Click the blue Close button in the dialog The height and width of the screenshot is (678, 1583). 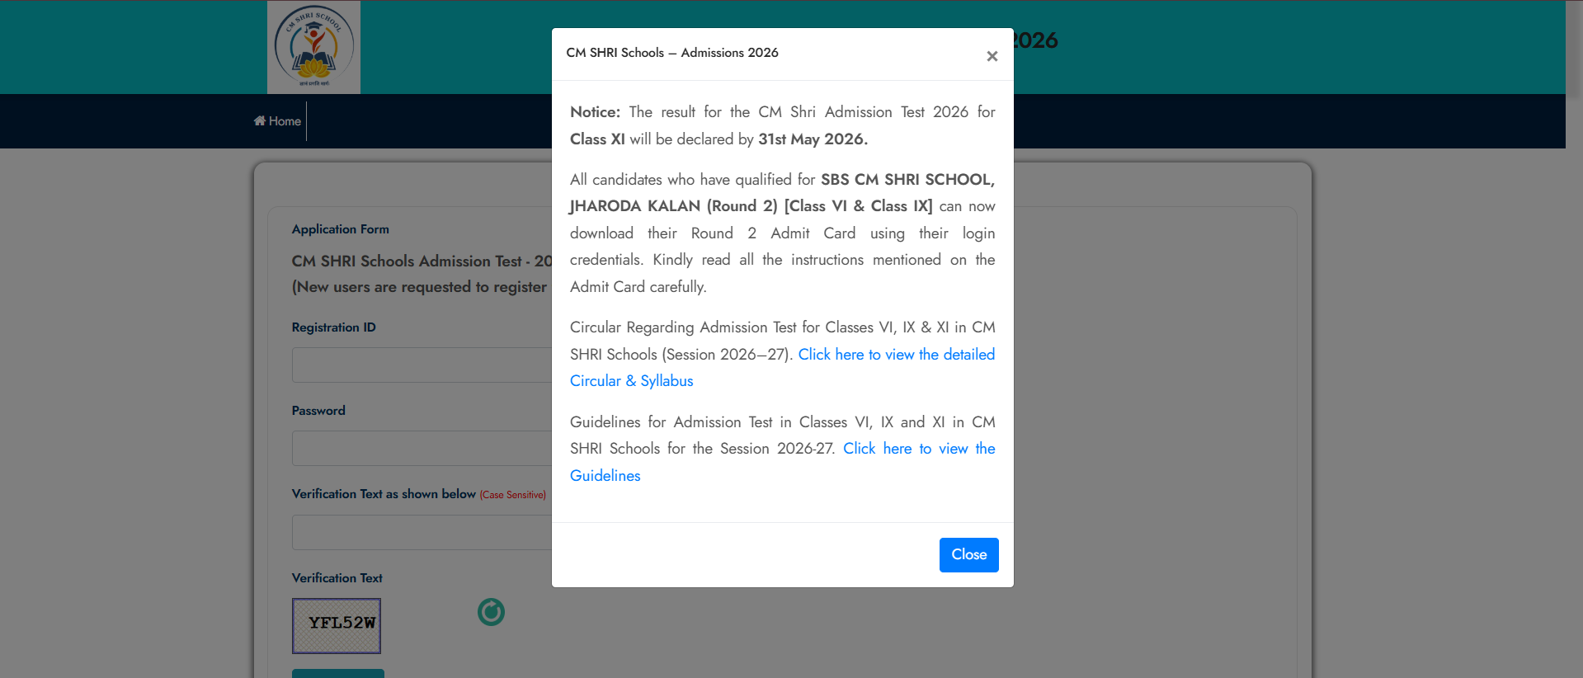tap(968, 555)
